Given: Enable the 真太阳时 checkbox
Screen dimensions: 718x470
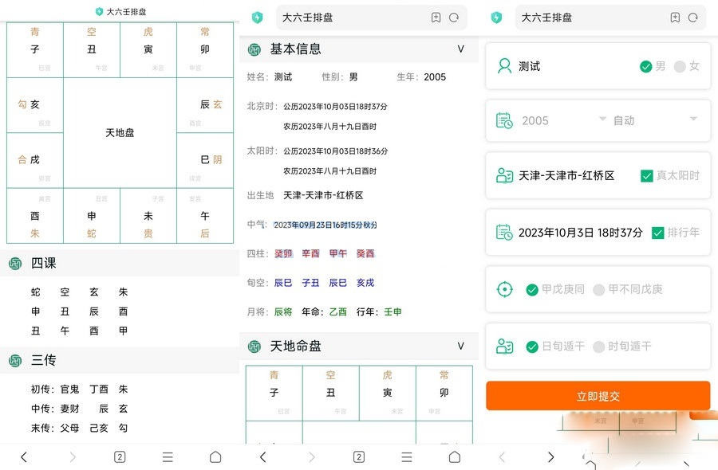Looking at the screenshot, I should 648,176.
